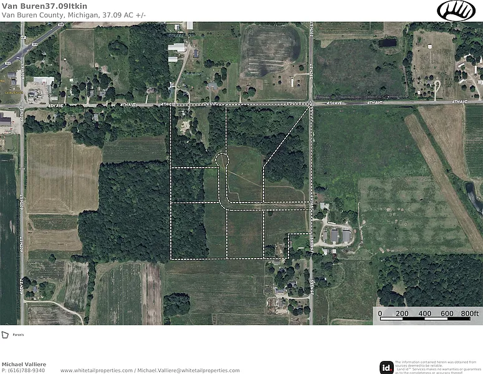This screenshot has height=374, width=483.
Task: Click the cul-de-sac circle on the parcel road
Action: pyautogui.click(x=222, y=160)
